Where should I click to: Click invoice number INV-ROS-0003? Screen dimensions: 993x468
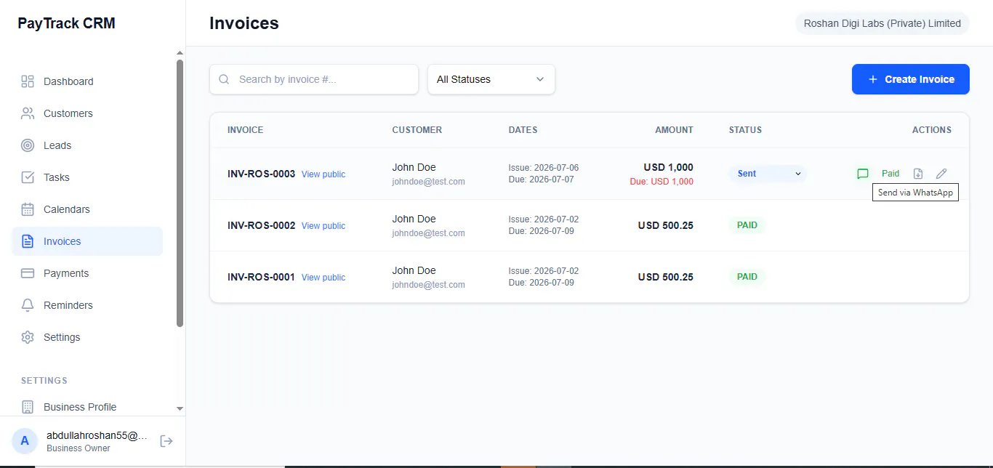261,174
